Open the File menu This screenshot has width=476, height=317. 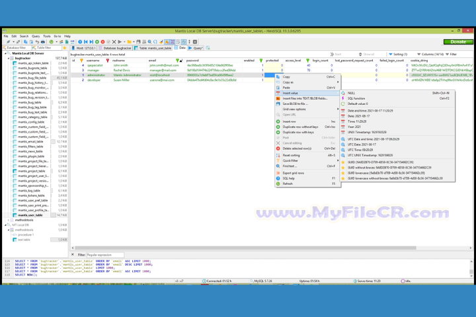click(6, 36)
